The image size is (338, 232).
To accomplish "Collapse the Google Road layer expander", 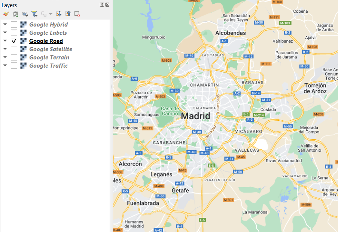I will click(5, 41).
